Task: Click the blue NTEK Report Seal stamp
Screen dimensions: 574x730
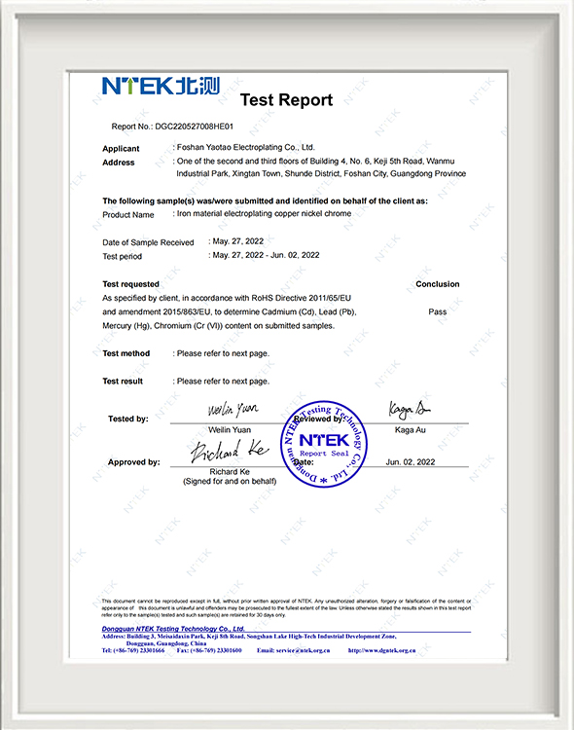Action: pyautogui.click(x=324, y=444)
